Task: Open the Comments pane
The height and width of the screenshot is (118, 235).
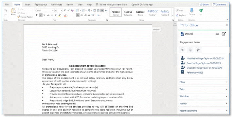Action: tap(220, 5)
